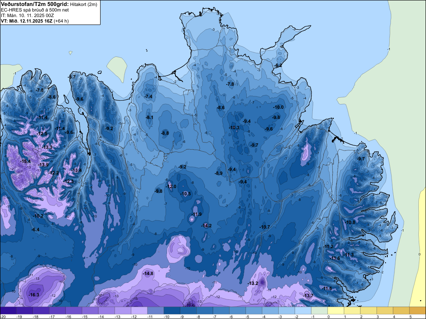Click the -6.4 temperature reading
Viewport: 426px width, 319px height.
35,229
